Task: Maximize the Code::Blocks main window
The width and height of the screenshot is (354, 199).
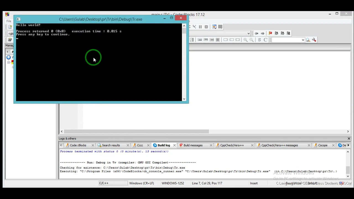Action: pyautogui.click(x=337, y=14)
